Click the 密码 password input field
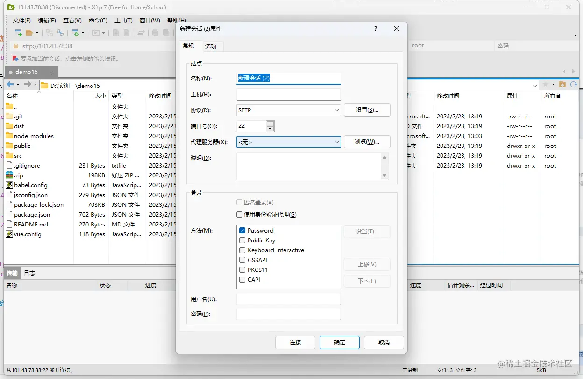 [x=288, y=313]
